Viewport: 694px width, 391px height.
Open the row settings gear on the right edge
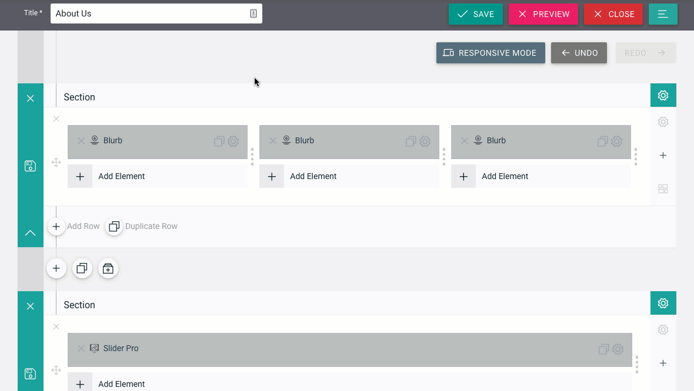coord(663,122)
